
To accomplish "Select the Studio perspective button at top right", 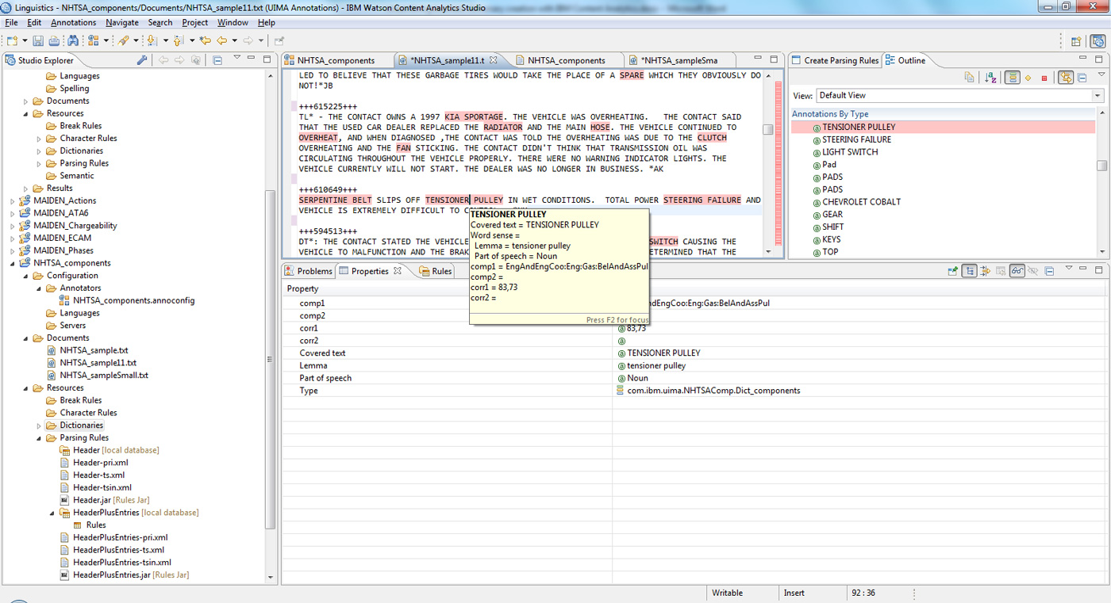I will [x=1098, y=41].
